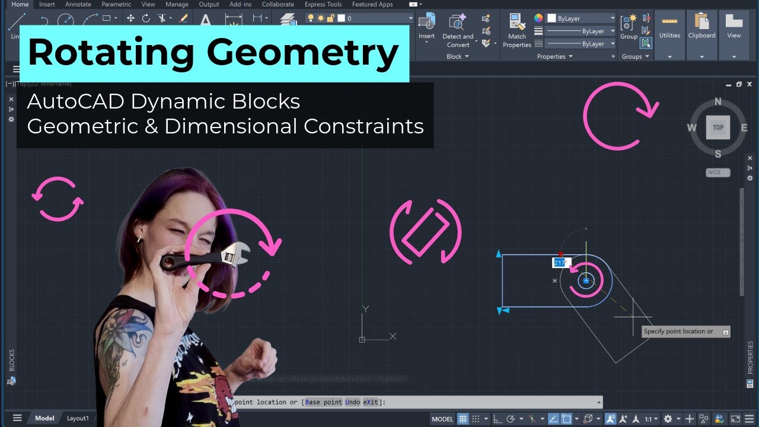Open the Layer Properties icon
Viewport: 759px width, 427px height.
pyautogui.click(x=288, y=19)
